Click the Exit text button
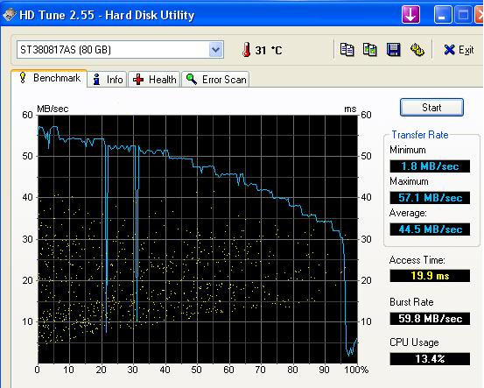The image size is (484, 388). [466, 50]
